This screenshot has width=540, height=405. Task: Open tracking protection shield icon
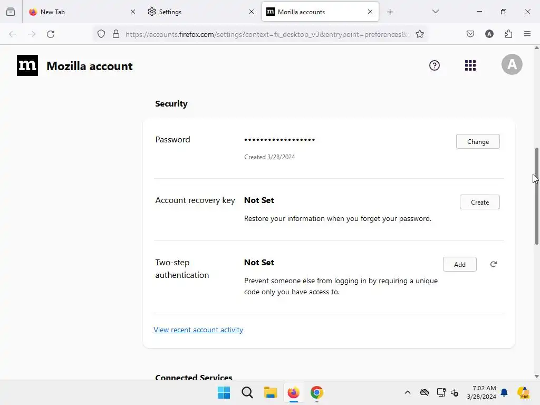101,34
